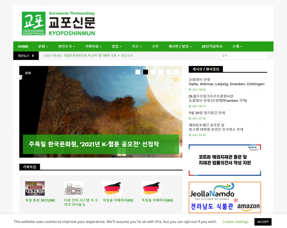This screenshot has width=287, height=228.
Task: Open the 25년기념축사 menu item
Action: click(212, 46)
